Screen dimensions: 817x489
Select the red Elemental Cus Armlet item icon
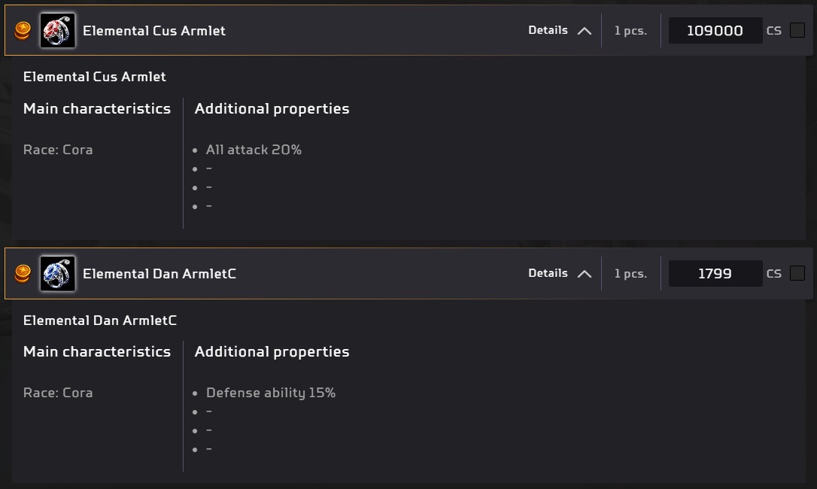[57, 30]
